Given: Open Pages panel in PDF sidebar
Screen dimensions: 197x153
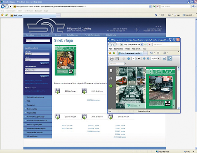Looking at the screenshot, I should 111,71.
